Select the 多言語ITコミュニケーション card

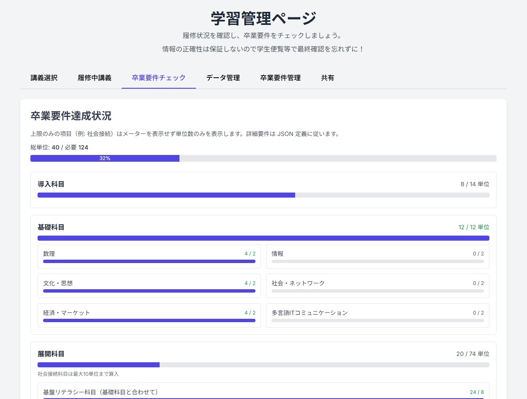pos(378,315)
